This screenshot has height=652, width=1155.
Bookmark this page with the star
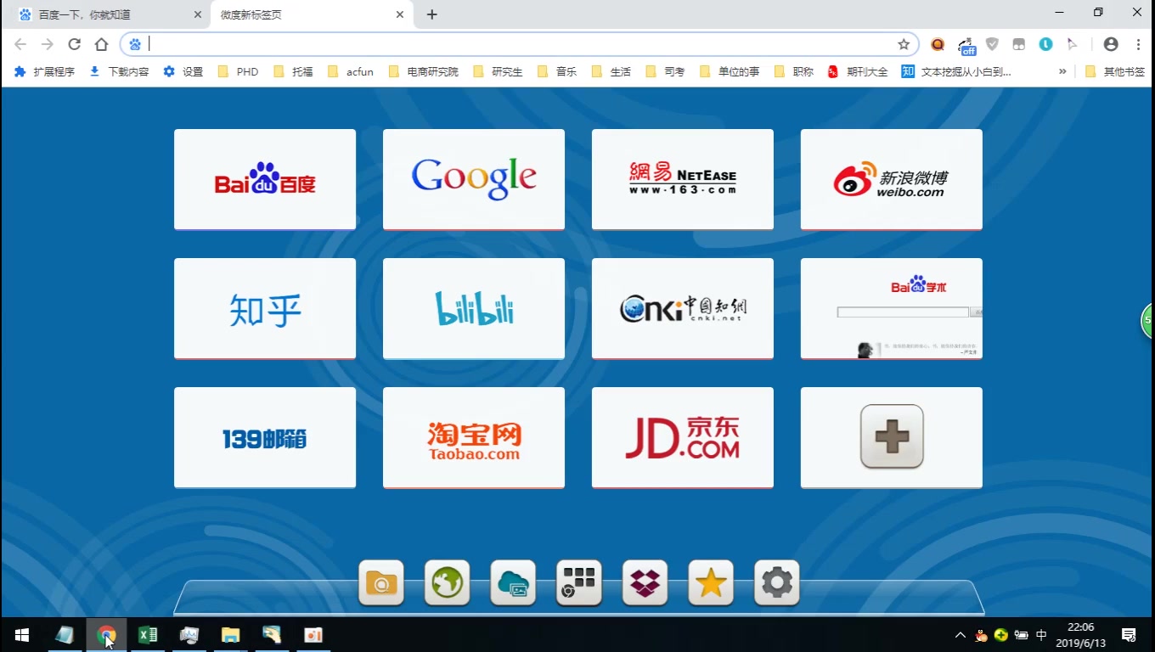point(904,44)
